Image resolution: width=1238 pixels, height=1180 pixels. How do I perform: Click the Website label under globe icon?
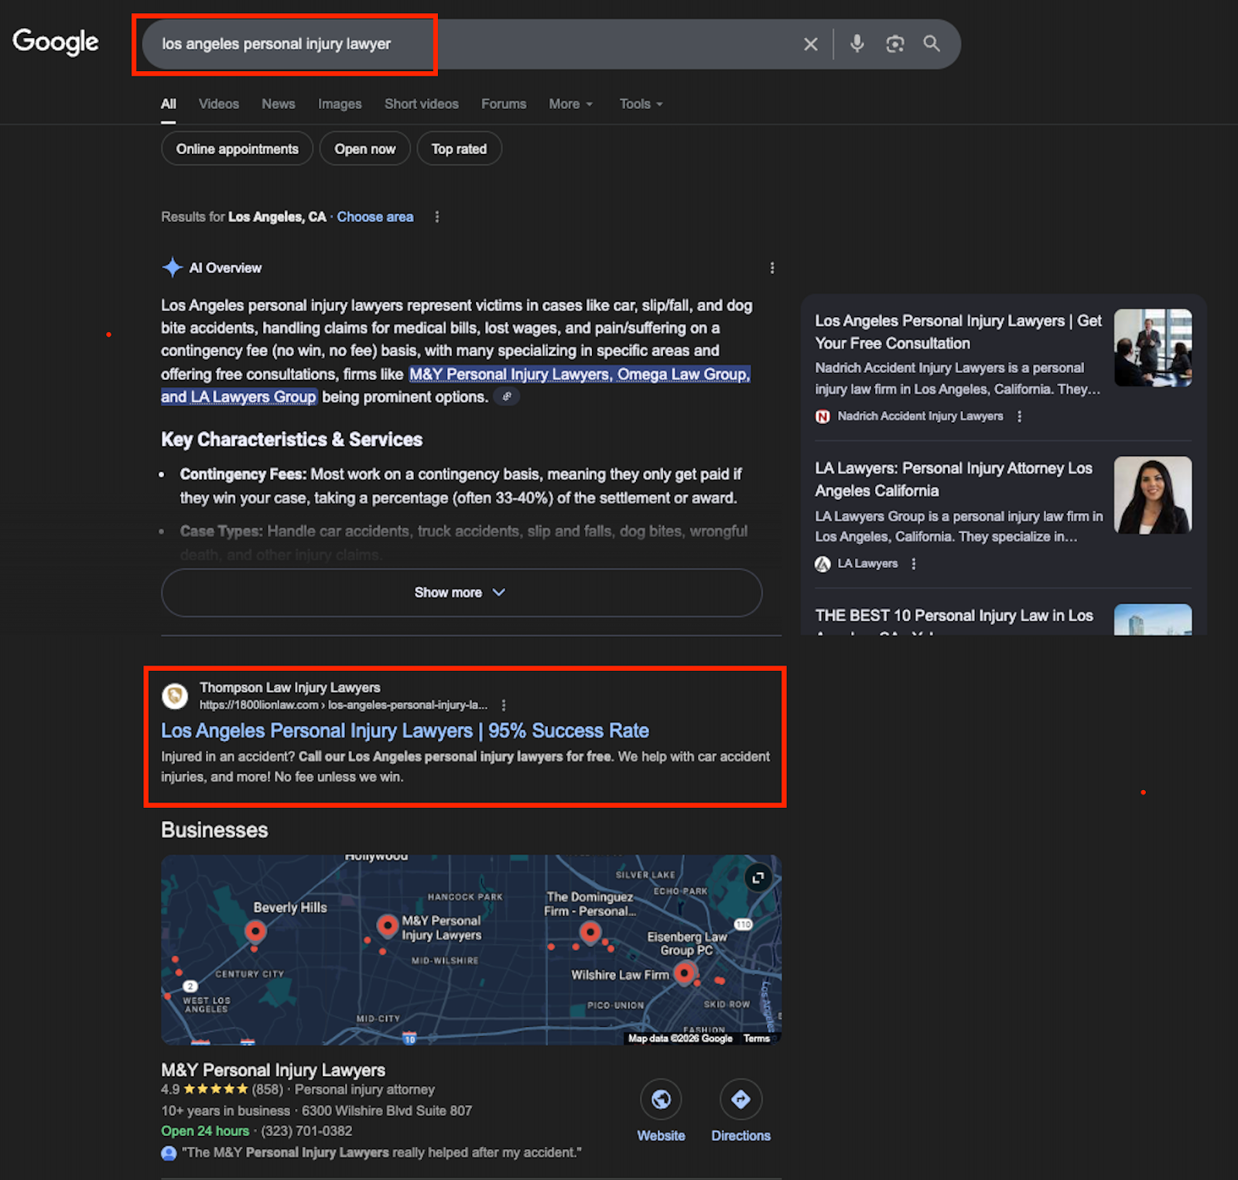click(x=661, y=1136)
